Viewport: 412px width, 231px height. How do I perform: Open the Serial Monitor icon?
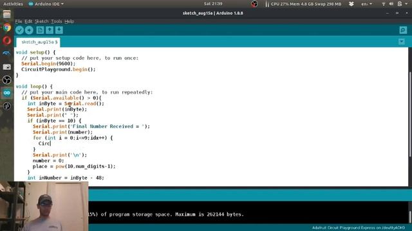pos(403,30)
